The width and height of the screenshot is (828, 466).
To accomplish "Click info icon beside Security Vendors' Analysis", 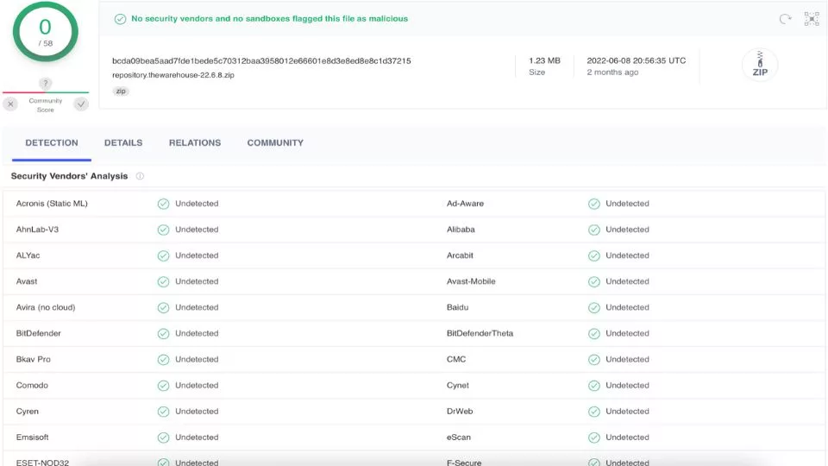I will (x=140, y=176).
